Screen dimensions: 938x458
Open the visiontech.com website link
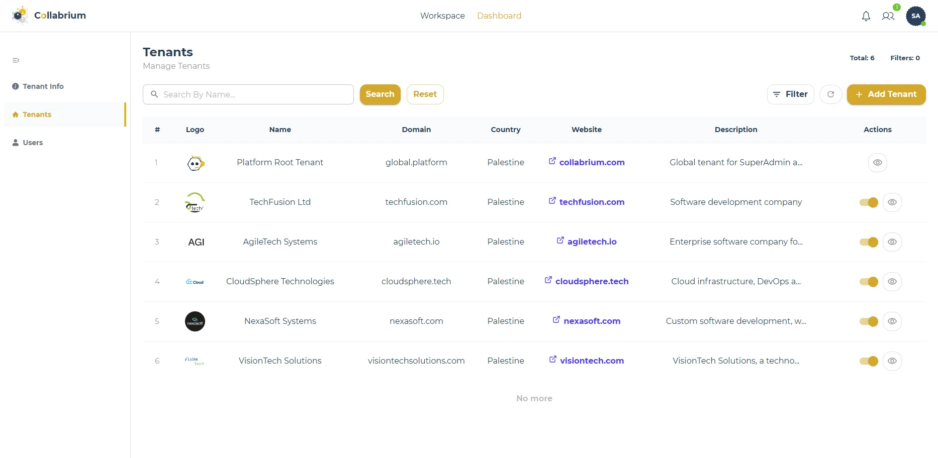pos(587,361)
